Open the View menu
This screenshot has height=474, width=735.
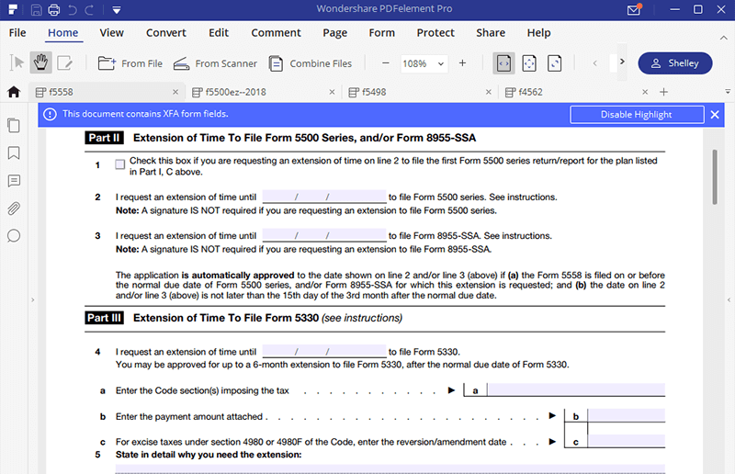click(111, 33)
